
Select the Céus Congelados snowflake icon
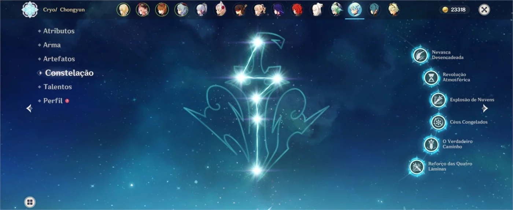pyautogui.click(x=438, y=122)
